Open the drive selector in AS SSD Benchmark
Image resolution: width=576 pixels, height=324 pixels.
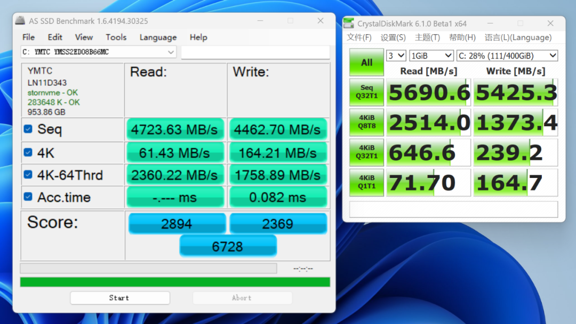[x=99, y=52]
